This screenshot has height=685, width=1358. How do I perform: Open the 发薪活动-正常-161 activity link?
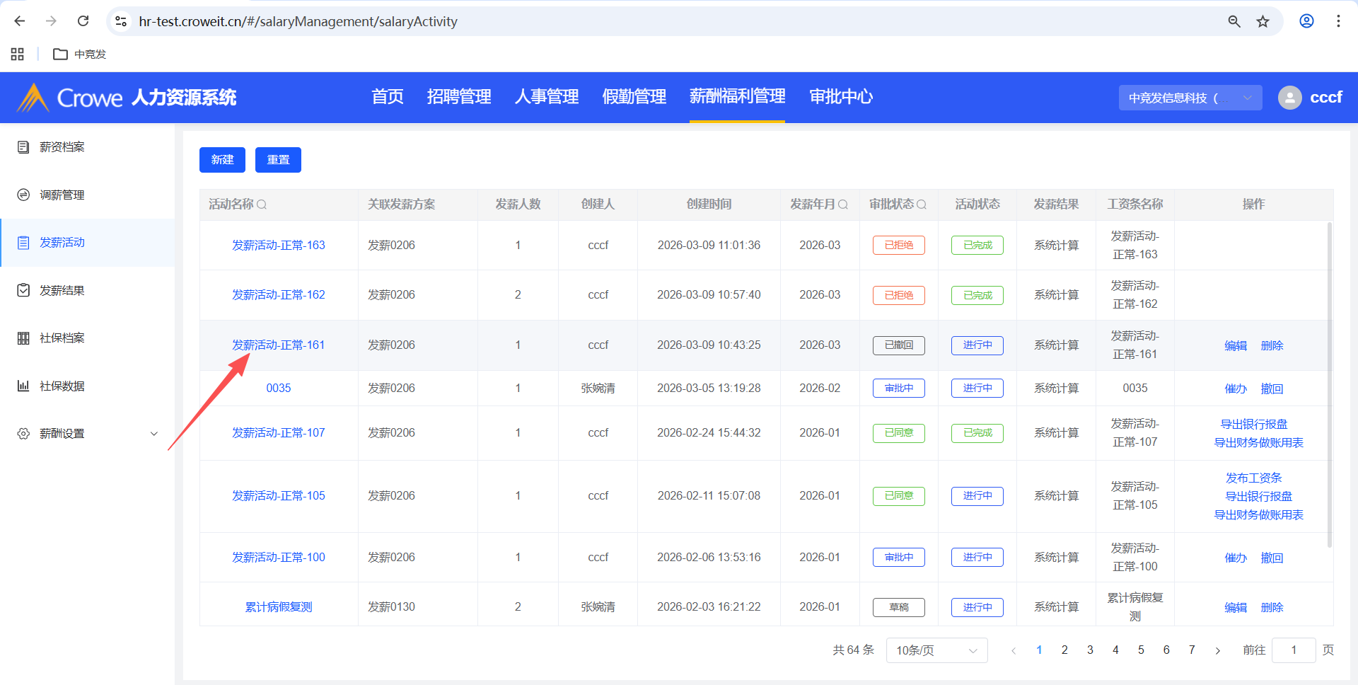click(x=278, y=345)
